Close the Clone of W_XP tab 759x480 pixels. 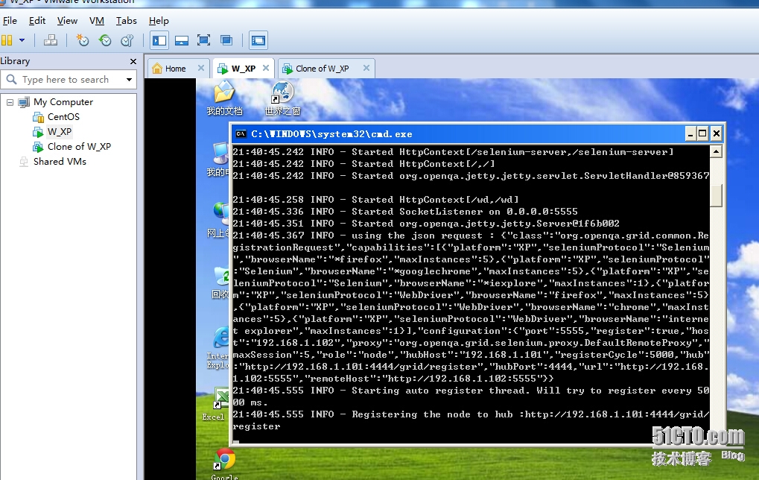366,69
